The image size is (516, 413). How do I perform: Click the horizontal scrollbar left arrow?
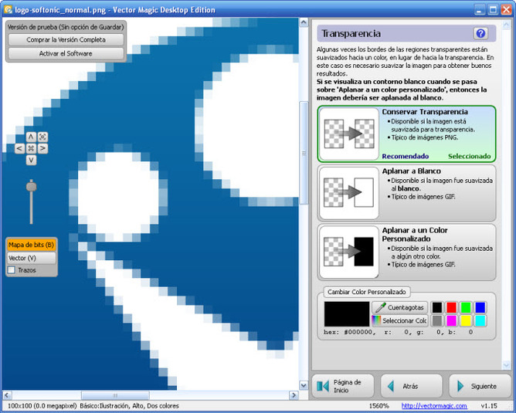click(x=7, y=395)
